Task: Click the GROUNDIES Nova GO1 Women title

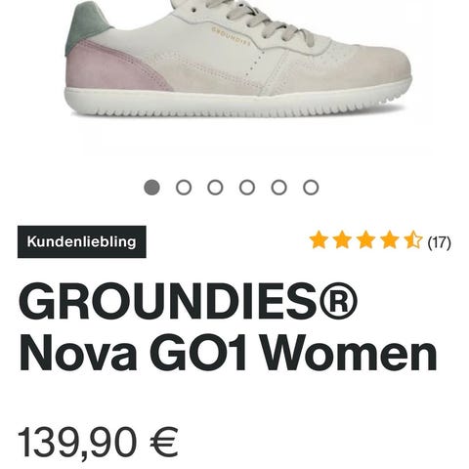Action: (228, 326)
